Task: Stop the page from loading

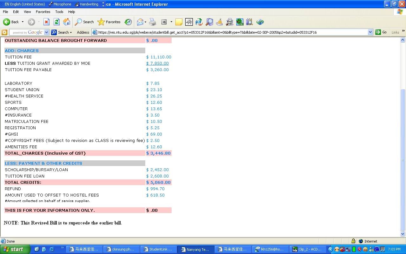Action: pyautogui.click(x=46, y=22)
